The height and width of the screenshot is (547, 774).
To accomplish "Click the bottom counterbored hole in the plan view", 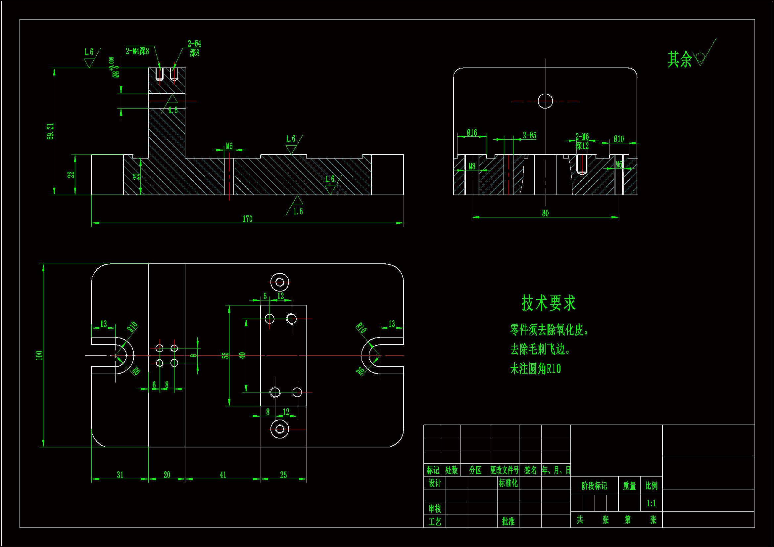I will coord(279,429).
